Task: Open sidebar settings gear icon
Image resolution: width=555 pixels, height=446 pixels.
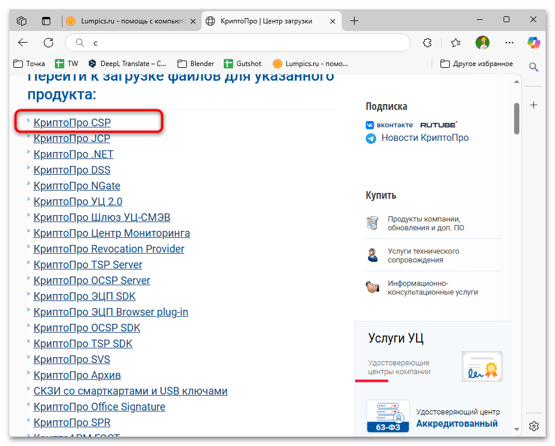Action: [533, 426]
